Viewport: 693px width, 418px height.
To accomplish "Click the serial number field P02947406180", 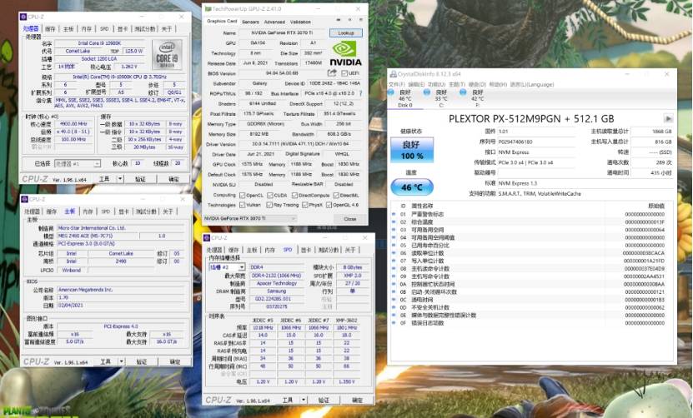I will [536, 142].
